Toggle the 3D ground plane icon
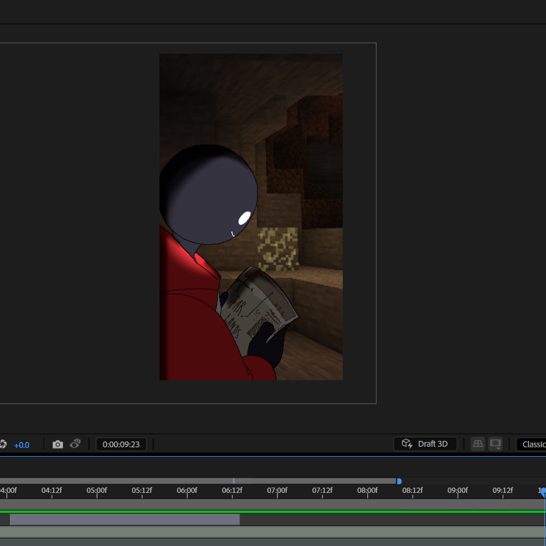 pyautogui.click(x=478, y=444)
